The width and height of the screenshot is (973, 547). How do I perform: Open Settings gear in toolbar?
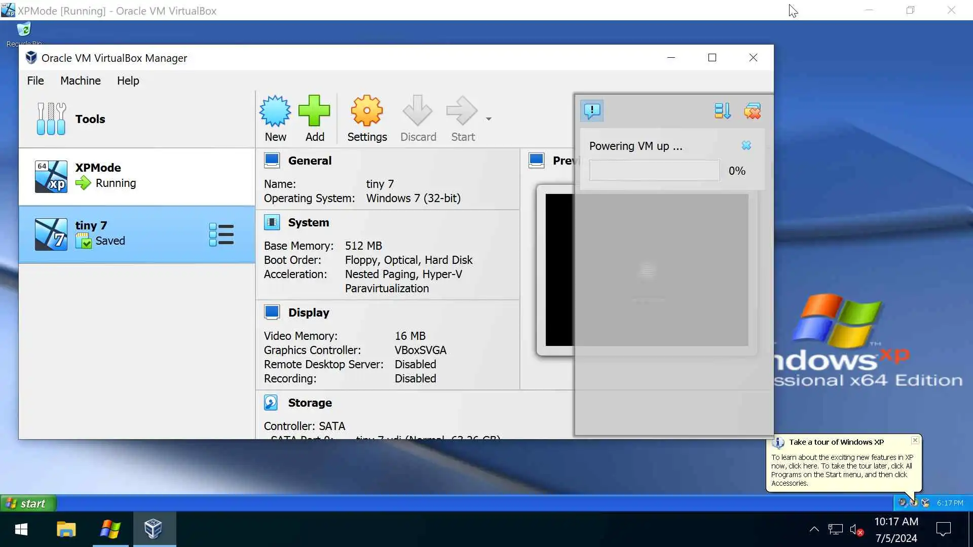pos(366,111)
